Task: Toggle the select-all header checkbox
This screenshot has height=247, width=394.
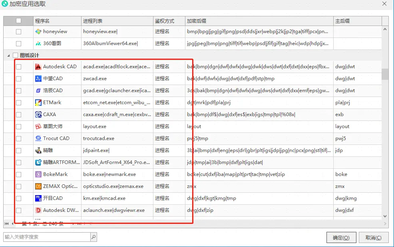Action: tap(19, 21)
